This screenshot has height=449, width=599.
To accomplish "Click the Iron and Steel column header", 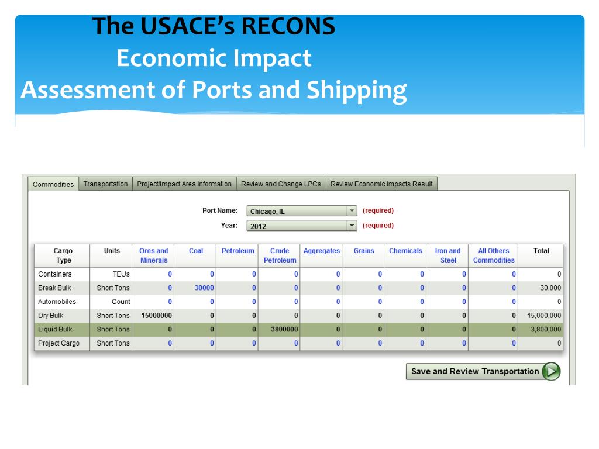I will tap(447, 255).
